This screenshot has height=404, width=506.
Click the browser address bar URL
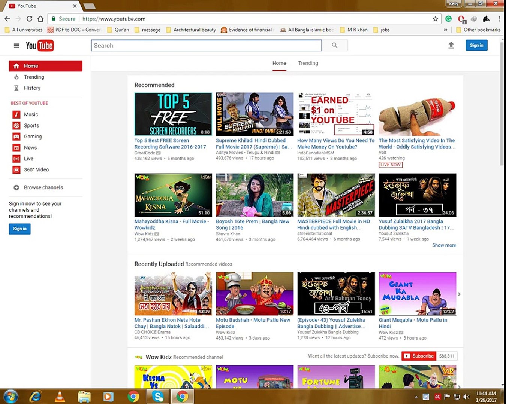click(x=114, y=19)
